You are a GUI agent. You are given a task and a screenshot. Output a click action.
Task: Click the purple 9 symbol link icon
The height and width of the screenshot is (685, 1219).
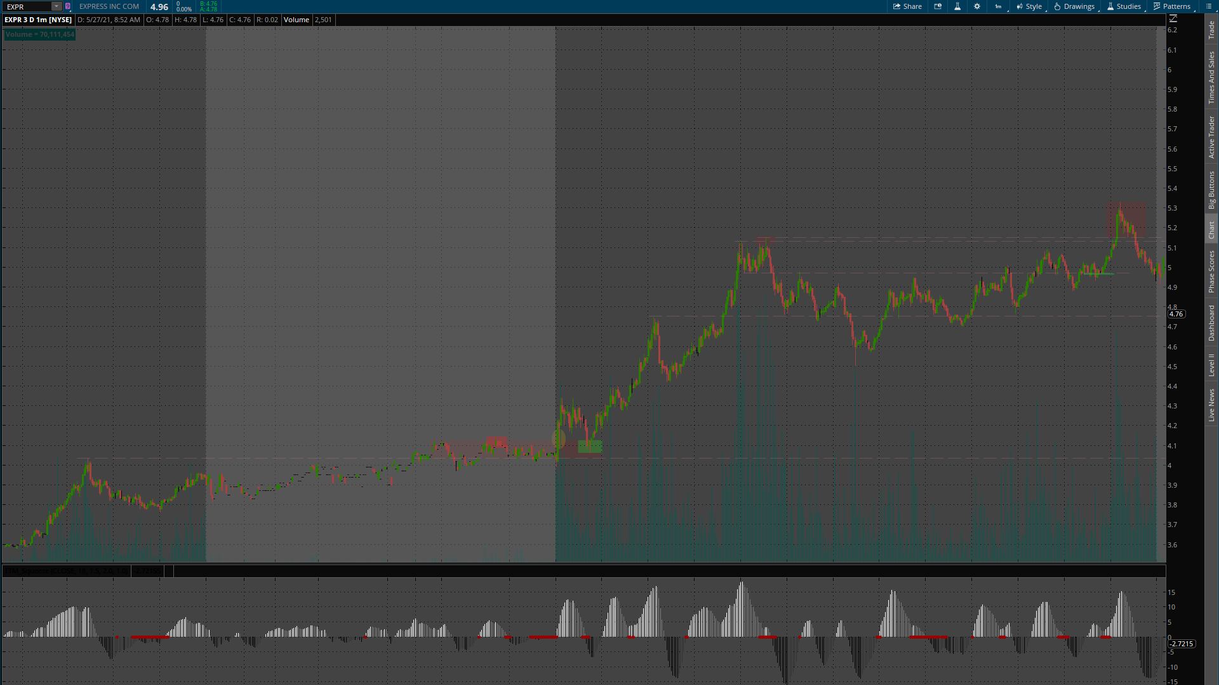tap(68, 6)
